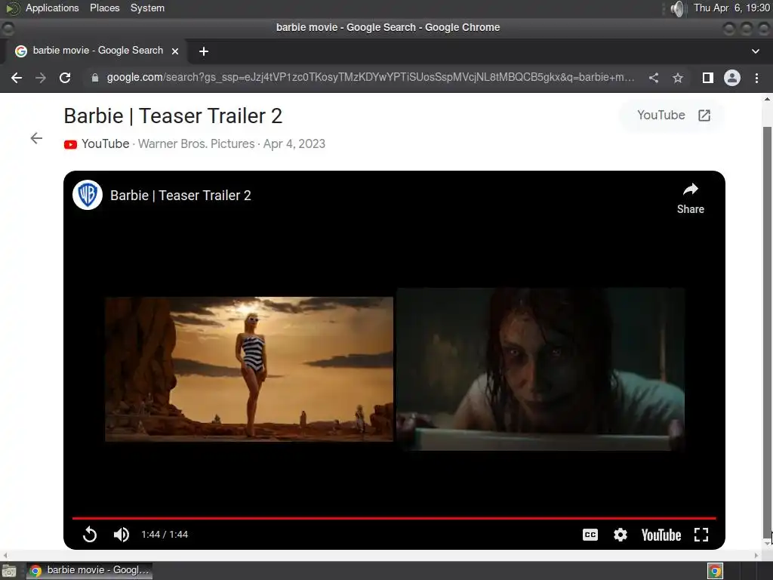773x580 pixels.
Task: Click the Barbie | Teaser Trailer 2 heading
Action: 173,116
